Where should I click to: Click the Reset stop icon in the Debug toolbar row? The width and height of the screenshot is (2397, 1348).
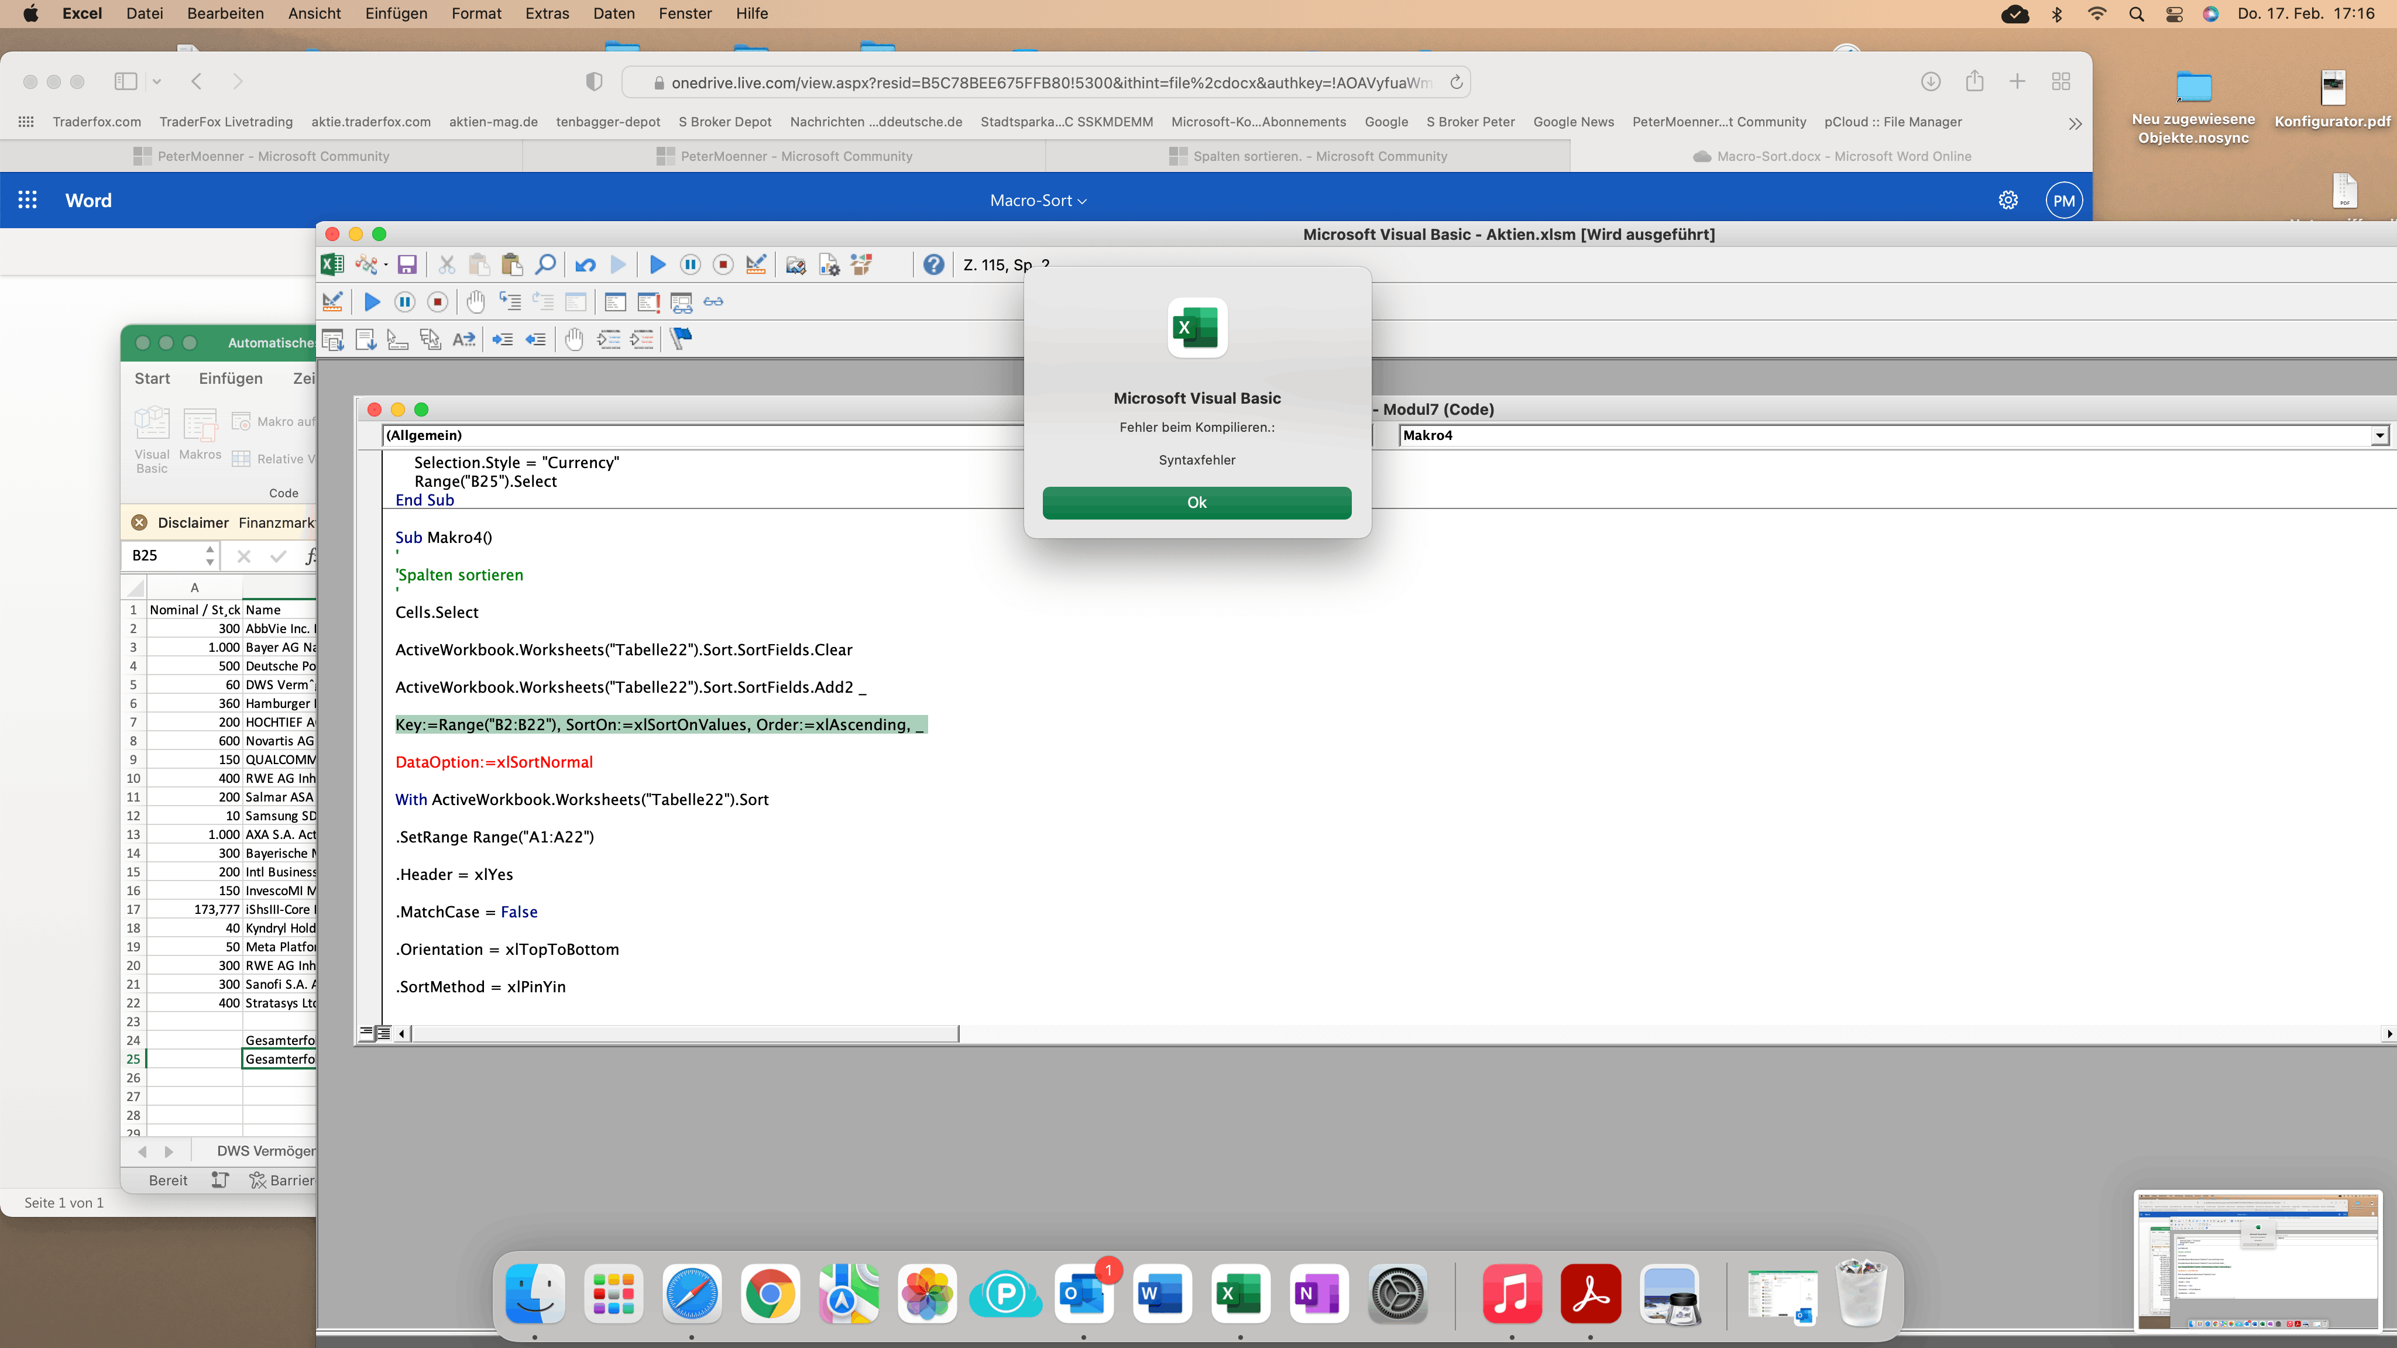click(437, 301)
